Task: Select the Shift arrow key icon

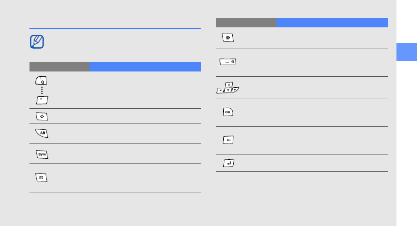Action: point(41,116)
